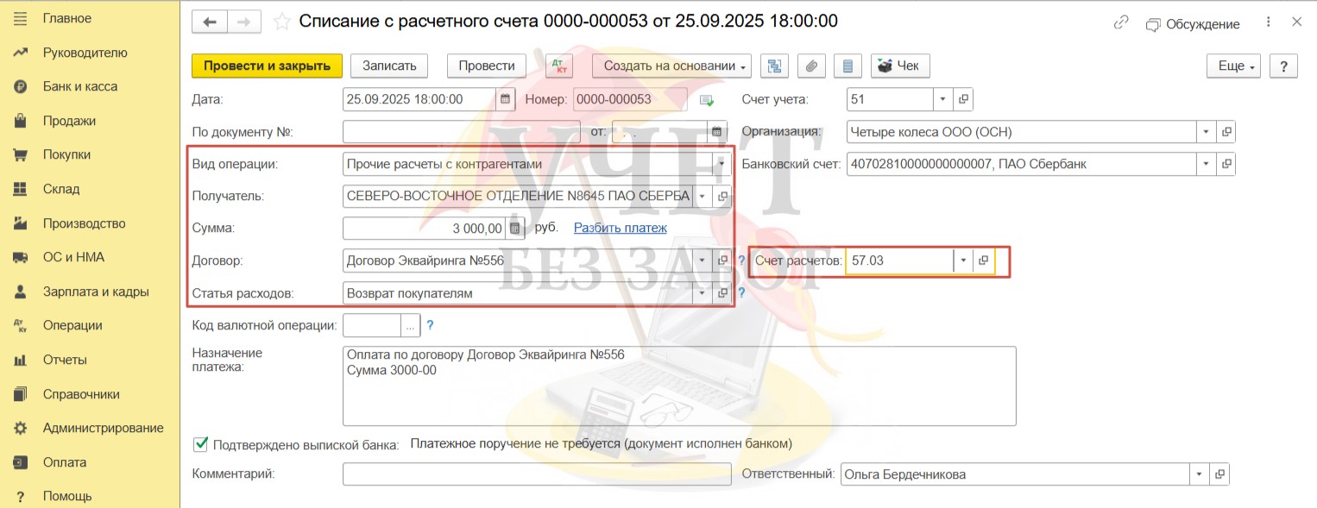1317x508 pixels.
Task: Click the ? help button in toolbar
Action: click(1283, 66)
